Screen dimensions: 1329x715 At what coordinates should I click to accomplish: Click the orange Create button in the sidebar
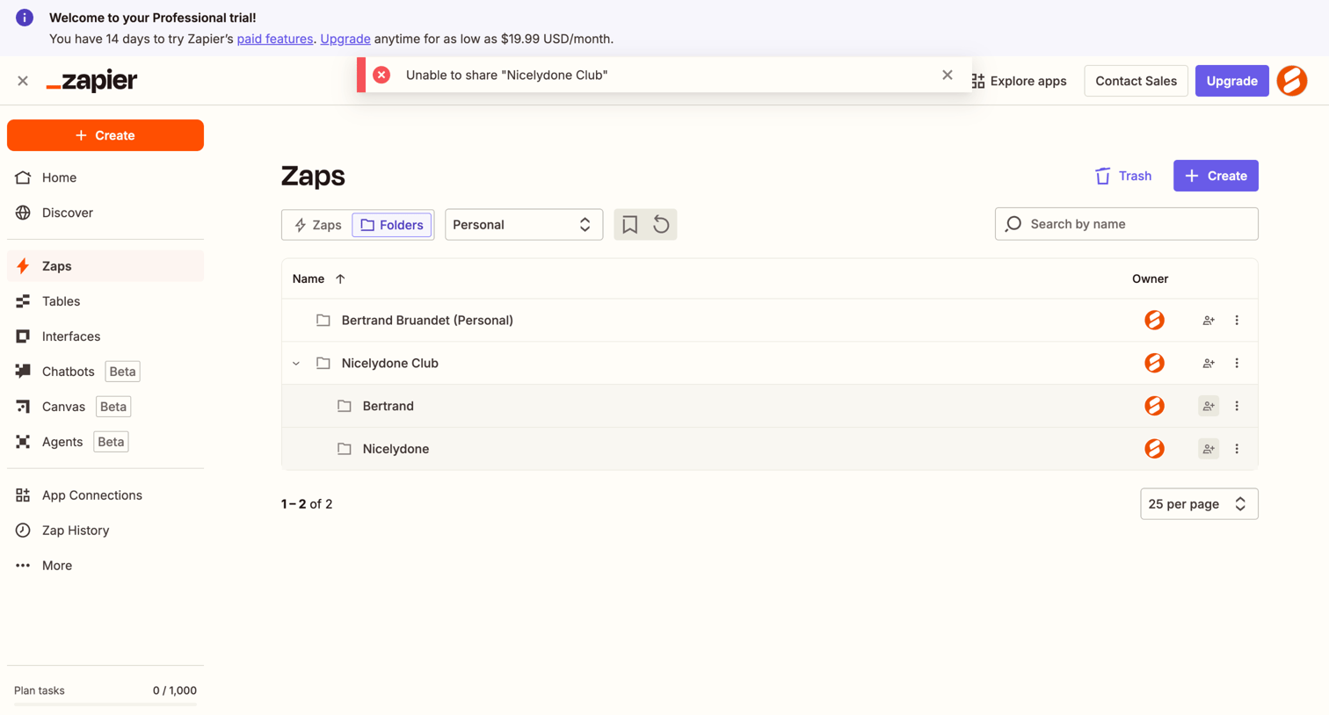point(105,135)
